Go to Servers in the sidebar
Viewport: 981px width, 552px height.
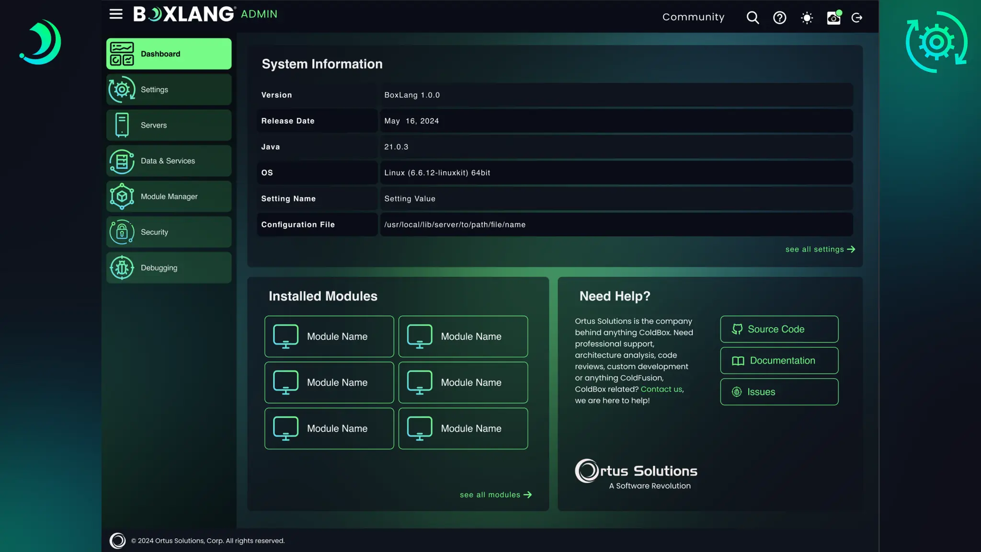[x=169, y=125]
